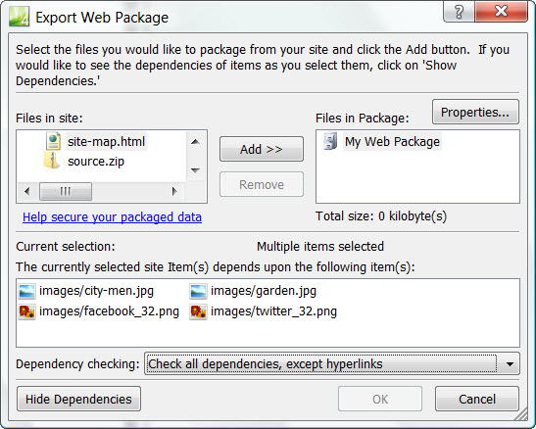
Task: Select the source.zip folder icon
Action: tap(51, 161)
